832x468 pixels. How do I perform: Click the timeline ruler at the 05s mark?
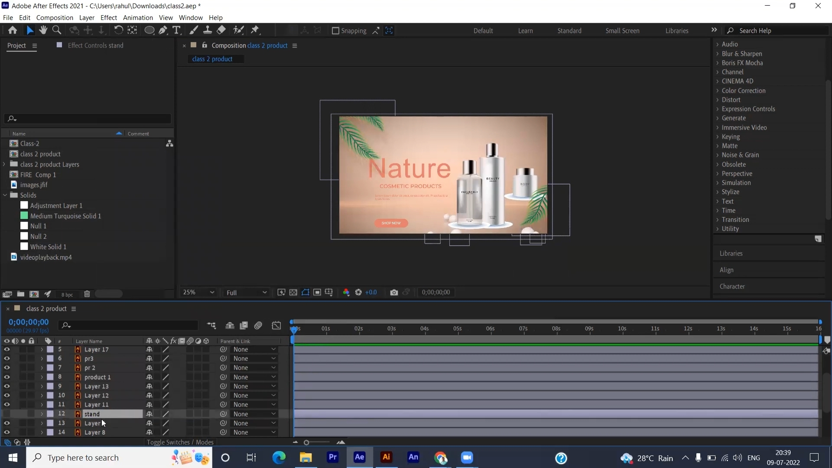click(457, 328)
